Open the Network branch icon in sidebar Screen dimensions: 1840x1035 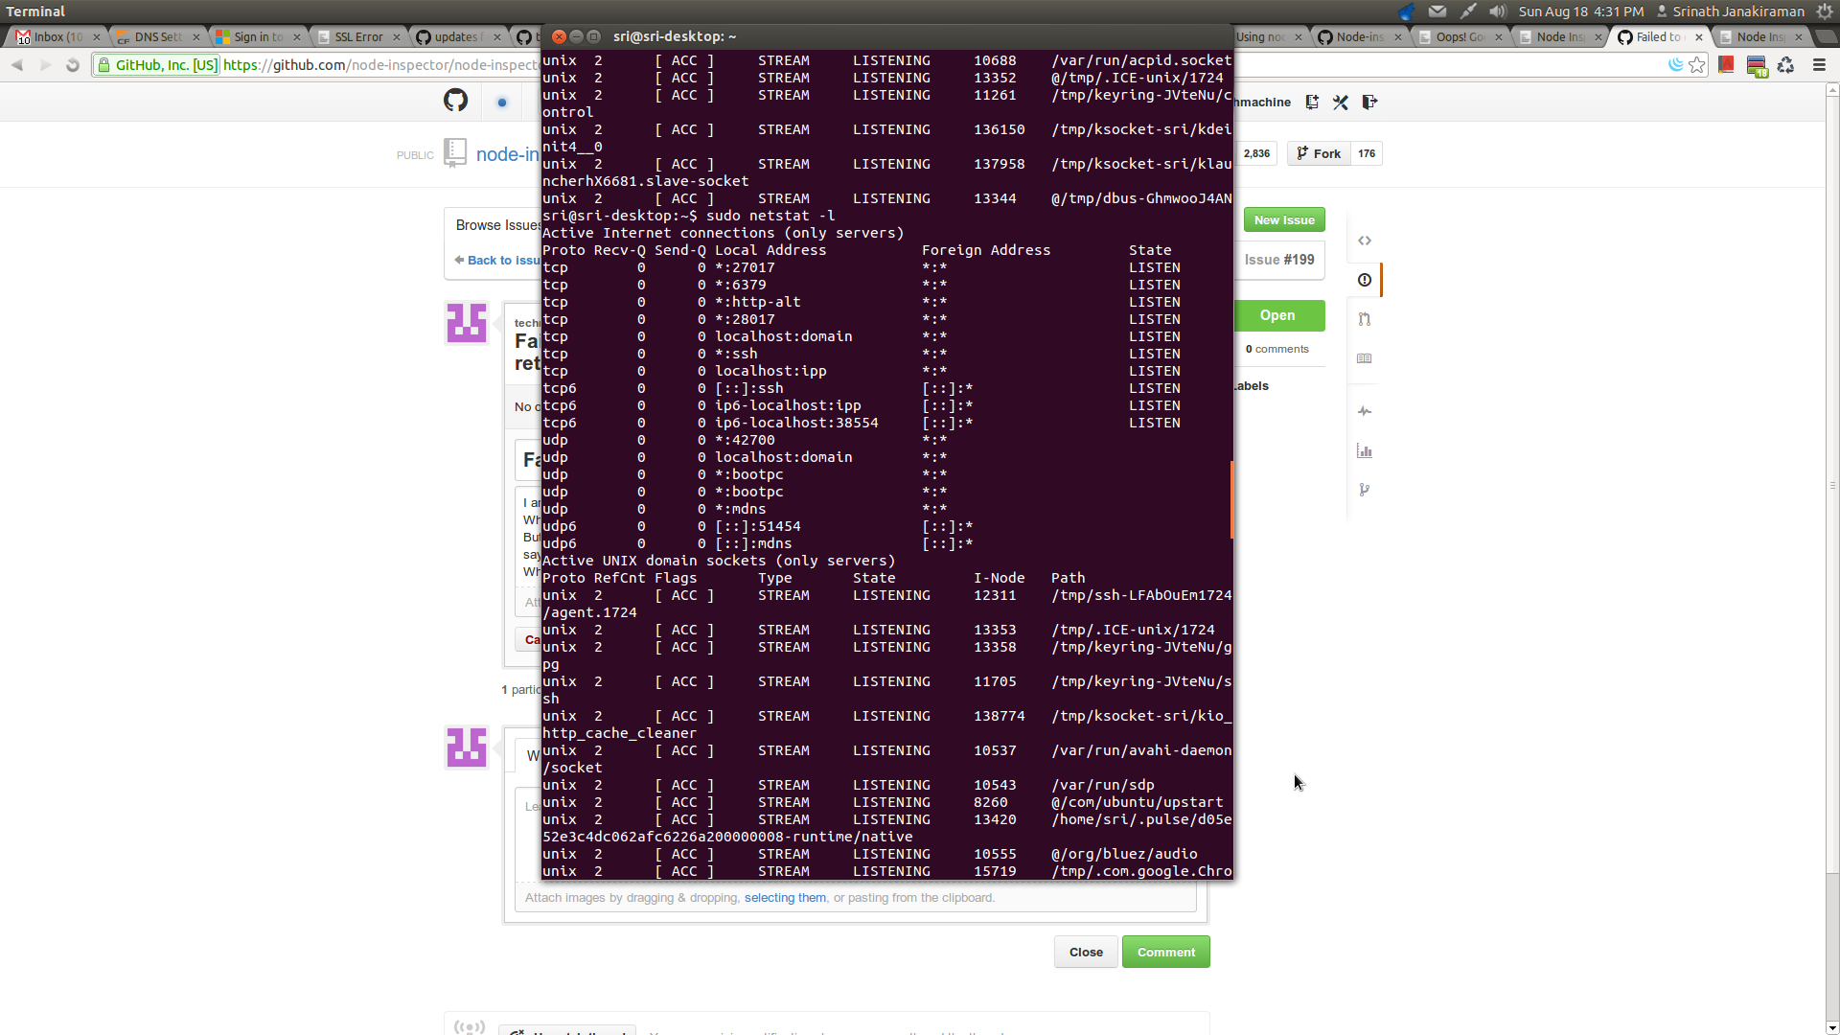(1365, 490)
